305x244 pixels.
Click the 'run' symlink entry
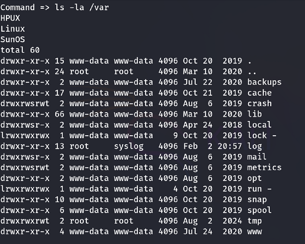tap(254, 189)
